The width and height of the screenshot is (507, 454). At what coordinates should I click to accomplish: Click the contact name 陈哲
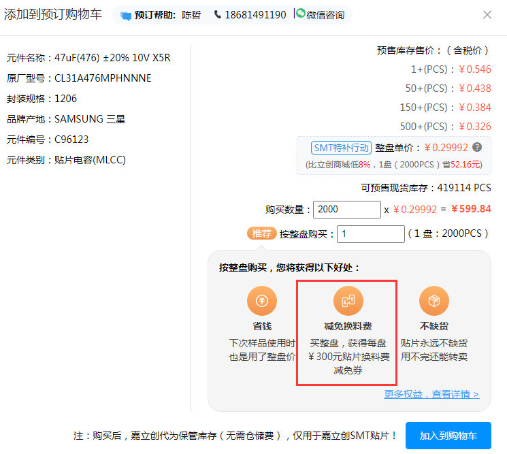(x=191, y=14)
